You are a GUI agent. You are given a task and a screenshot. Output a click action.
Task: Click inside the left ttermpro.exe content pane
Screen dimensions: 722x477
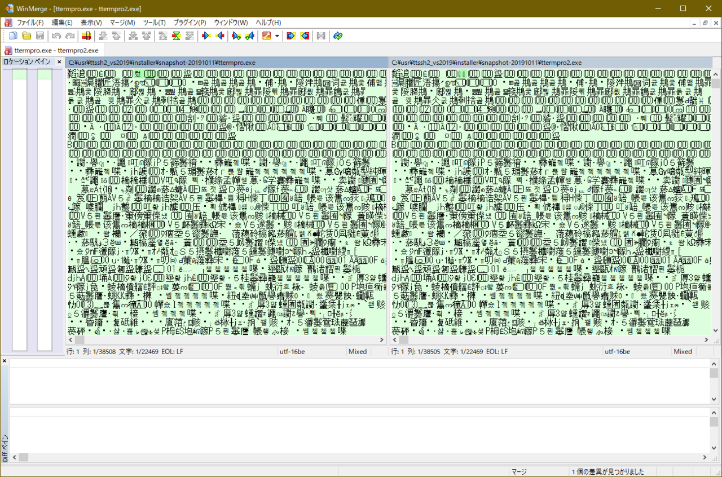pos(226,202)
